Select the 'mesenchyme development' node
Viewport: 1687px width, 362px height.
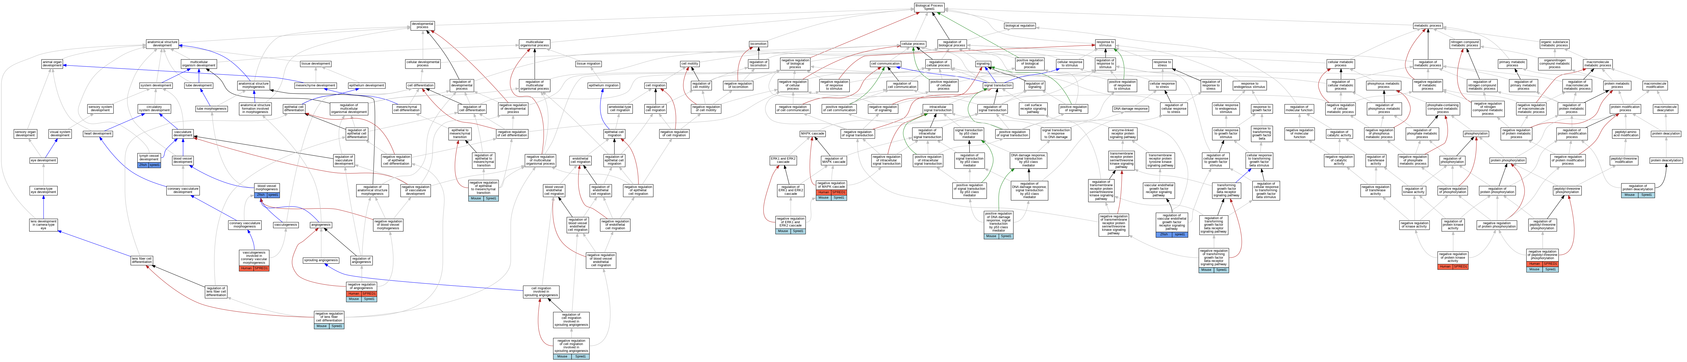coord(316,85)
